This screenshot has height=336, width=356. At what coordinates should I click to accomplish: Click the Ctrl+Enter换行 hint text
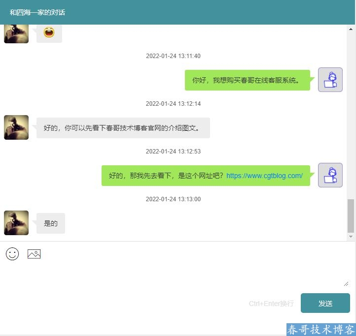pyautogui.click(x=271, y=304)
